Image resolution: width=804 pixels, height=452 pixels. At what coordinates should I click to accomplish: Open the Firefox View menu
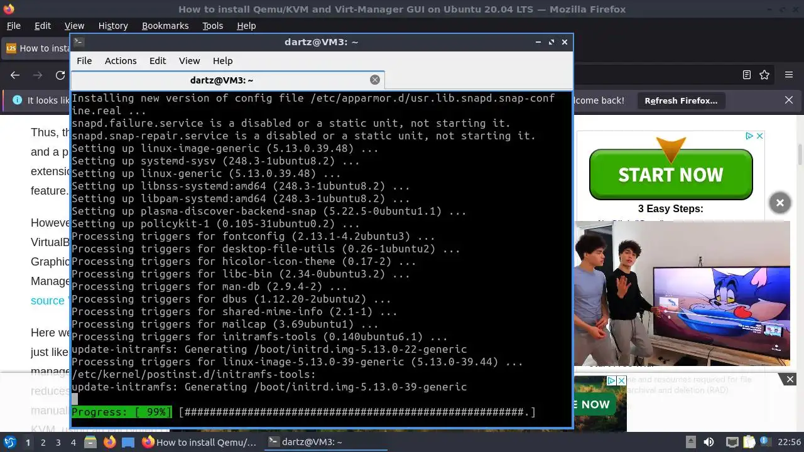[74, 26]
